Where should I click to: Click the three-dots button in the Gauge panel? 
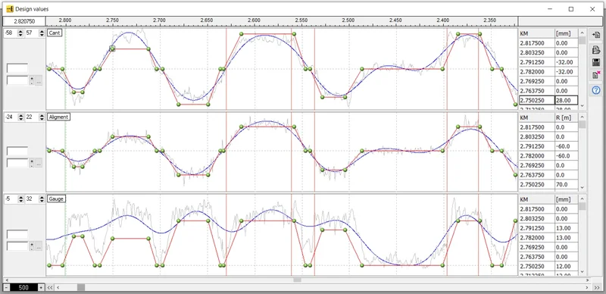(39, 246)
